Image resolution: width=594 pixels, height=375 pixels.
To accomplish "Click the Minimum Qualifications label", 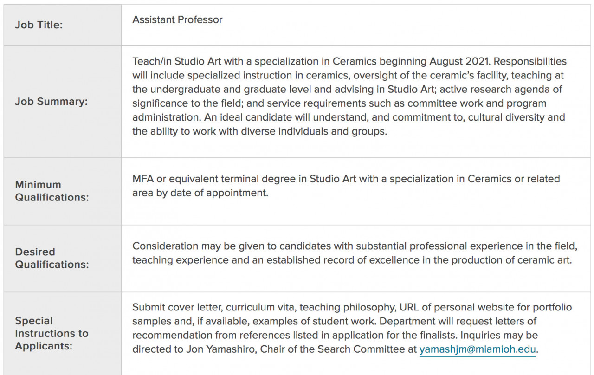I will (52, 191).
